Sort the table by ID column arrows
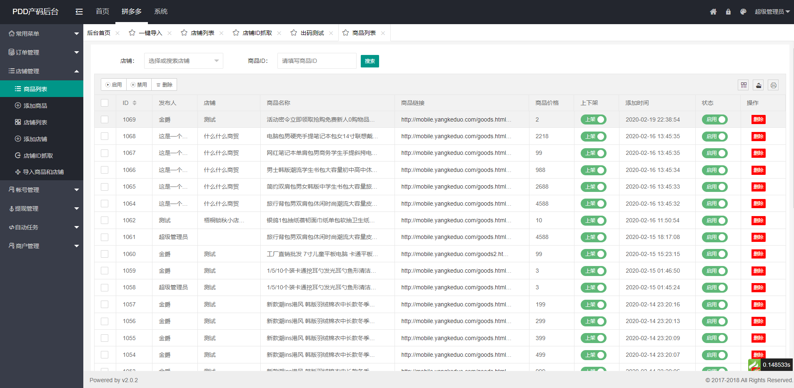Screen dimensions: 794x388 click(135, 103)
